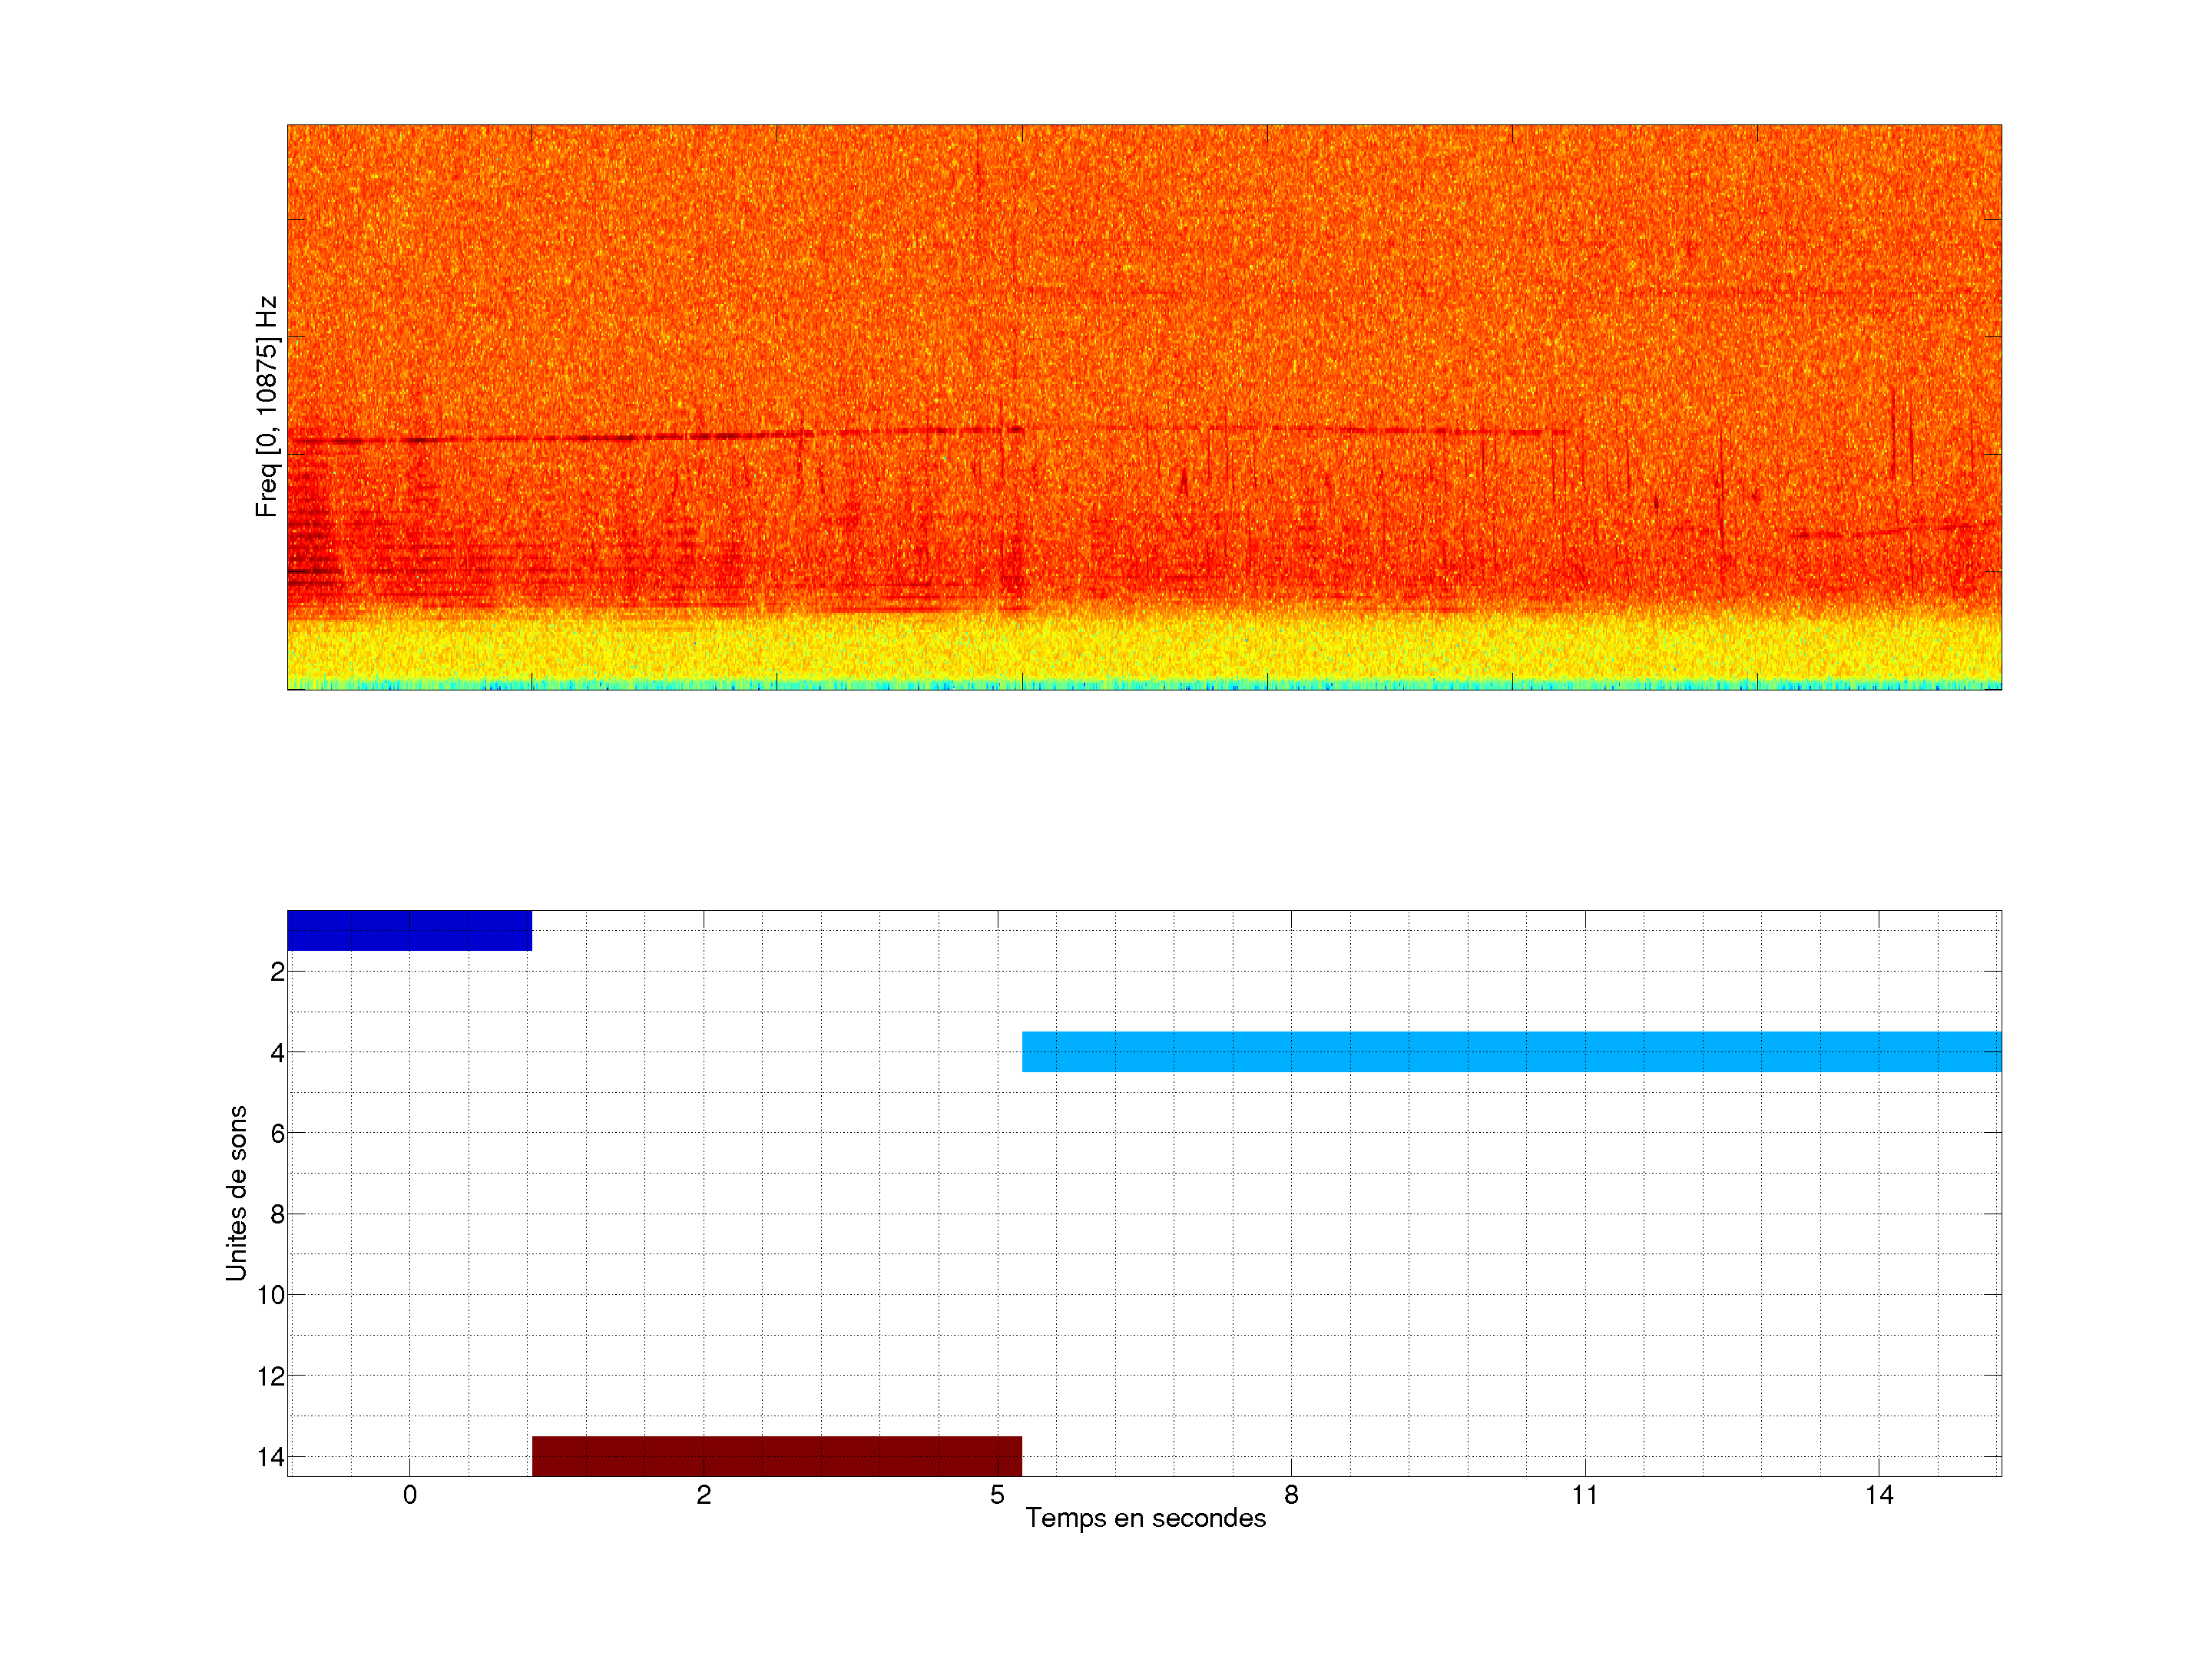Screen dimensions: 2212x1659
Task: Click the yellow low-frequency band in spectrogram
Action: [x=1144, y=648]
